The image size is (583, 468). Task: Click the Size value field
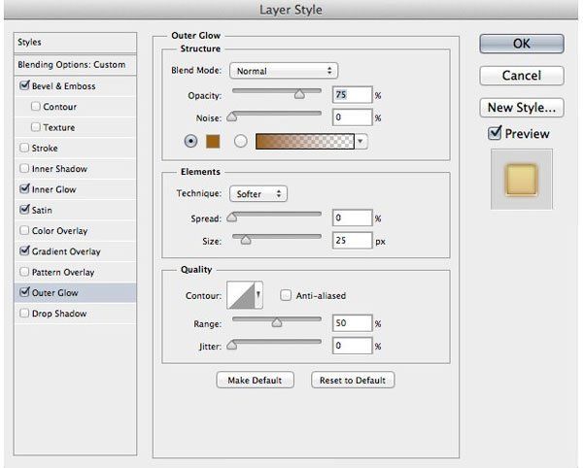352,241
